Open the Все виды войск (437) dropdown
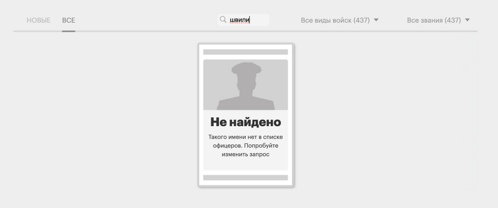Screen dimensions: 498x208 [x=339, y=20]
